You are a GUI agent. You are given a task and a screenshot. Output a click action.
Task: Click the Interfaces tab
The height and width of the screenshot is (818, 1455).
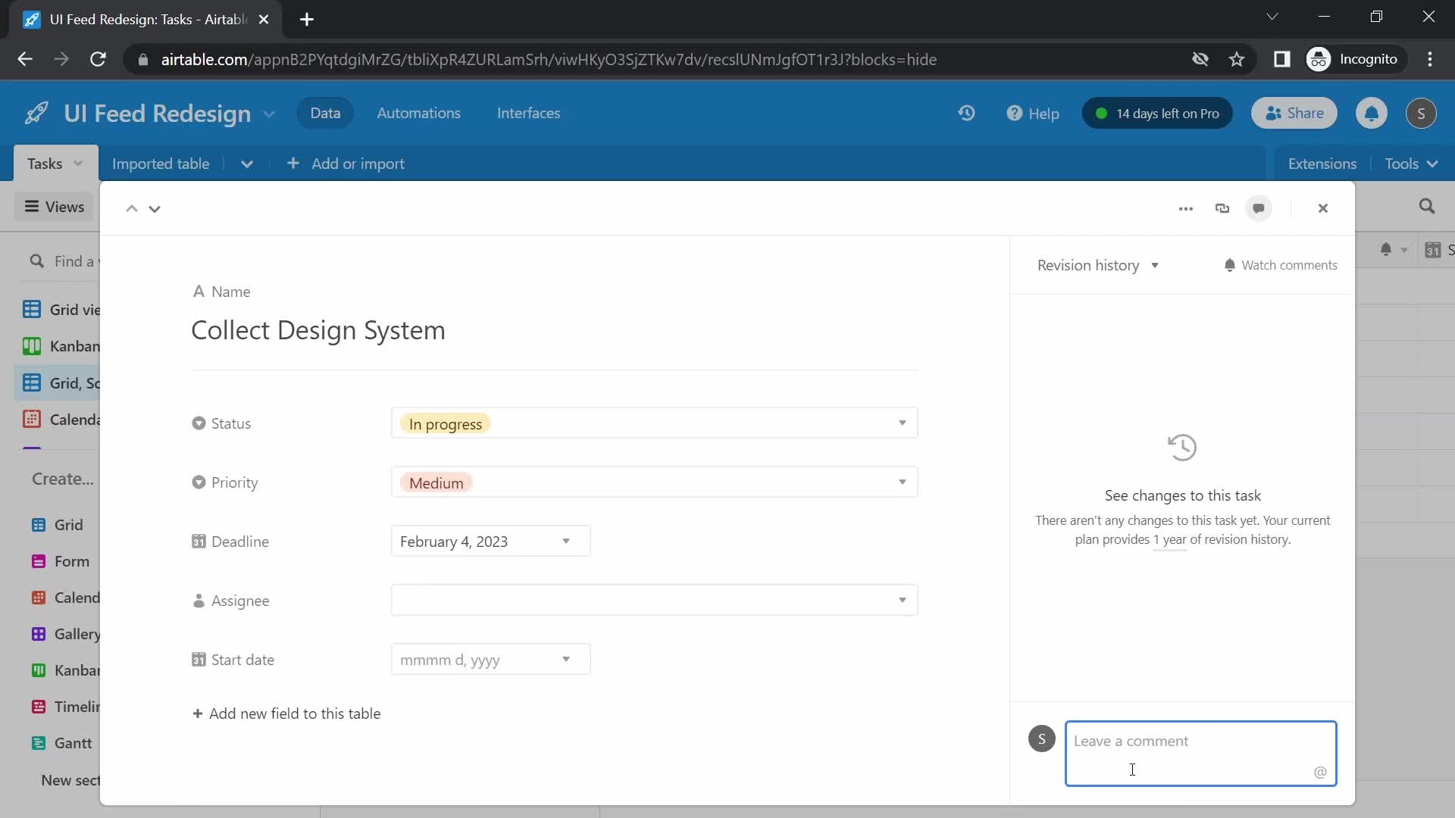(529, 113)
